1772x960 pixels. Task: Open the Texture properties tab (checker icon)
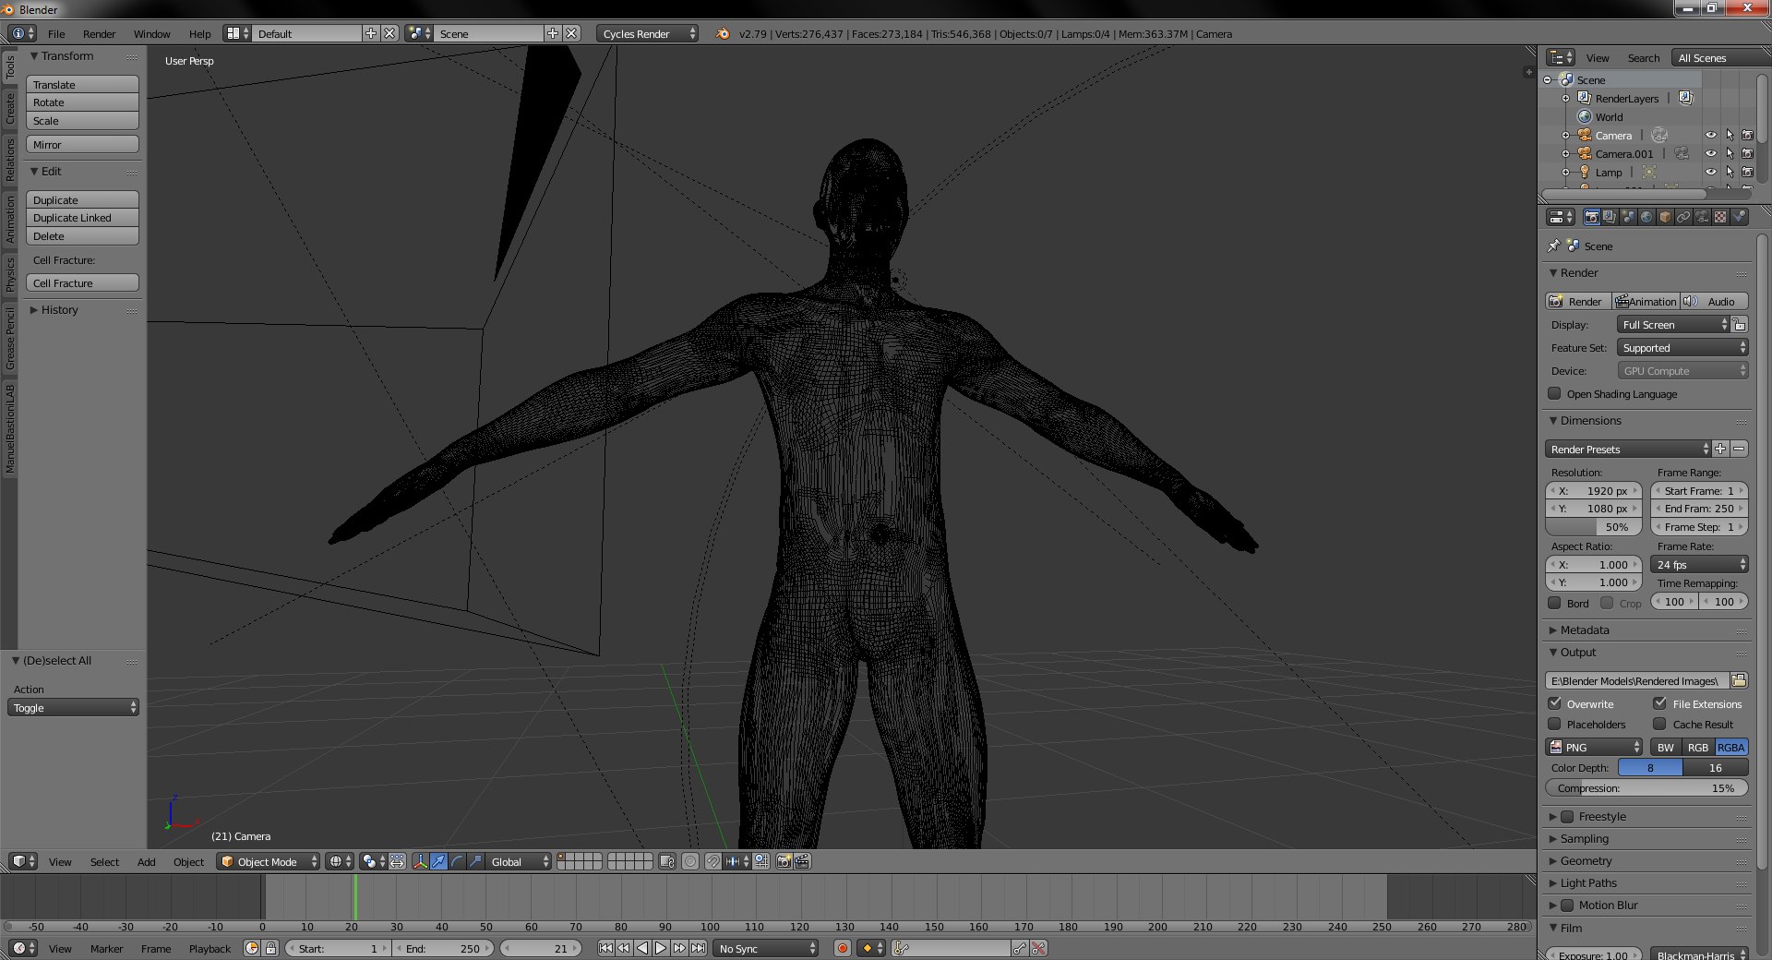pyautogui.click(x=1720, y=217)
